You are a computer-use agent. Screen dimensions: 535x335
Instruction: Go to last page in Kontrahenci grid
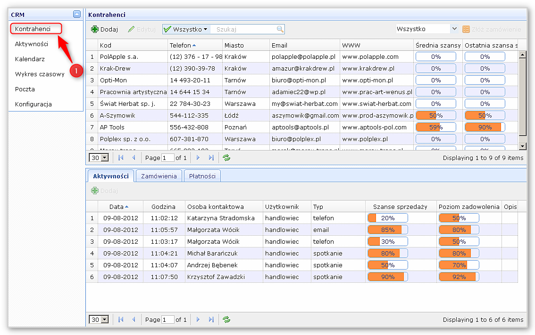(211, 158)
